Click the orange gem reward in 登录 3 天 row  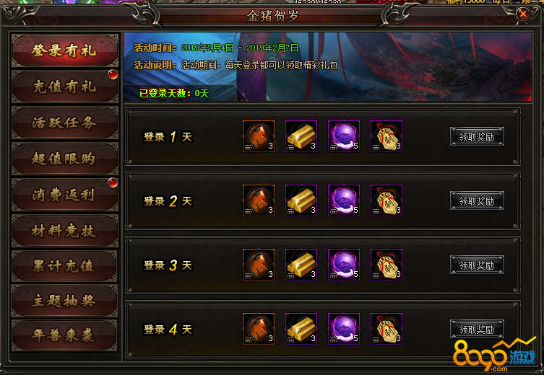[259, 265]
